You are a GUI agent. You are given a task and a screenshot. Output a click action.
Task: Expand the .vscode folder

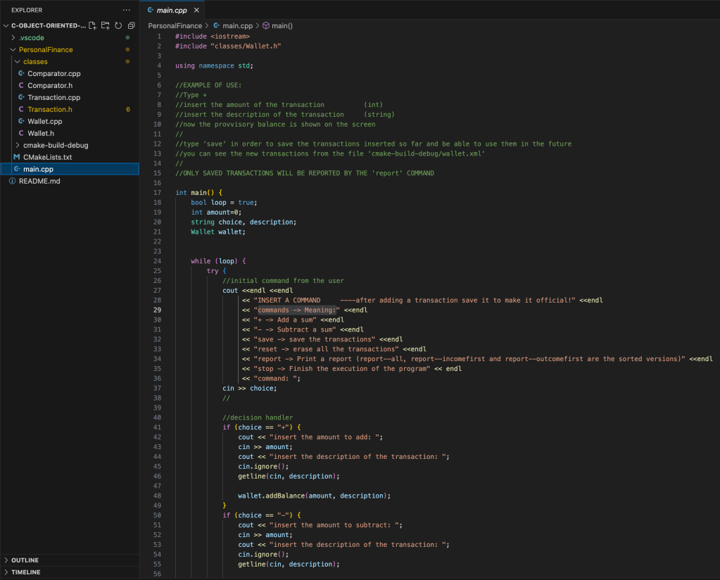32,37
